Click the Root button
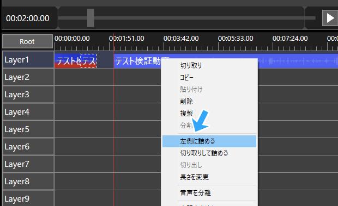The width and height of the screenshot is (338, 206). [27, 41]
